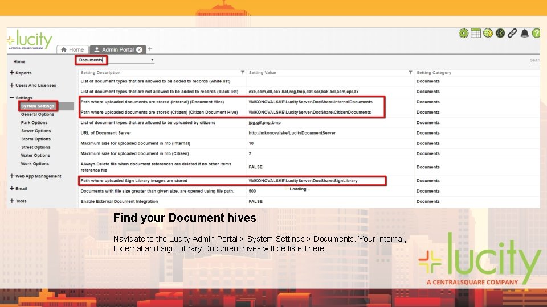Expand the Email section
This screenshot has width=547, height=307.
pyautogui.click(x=12, y=189)
